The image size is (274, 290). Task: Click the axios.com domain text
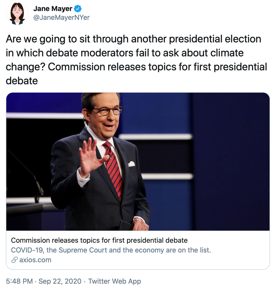35,260
